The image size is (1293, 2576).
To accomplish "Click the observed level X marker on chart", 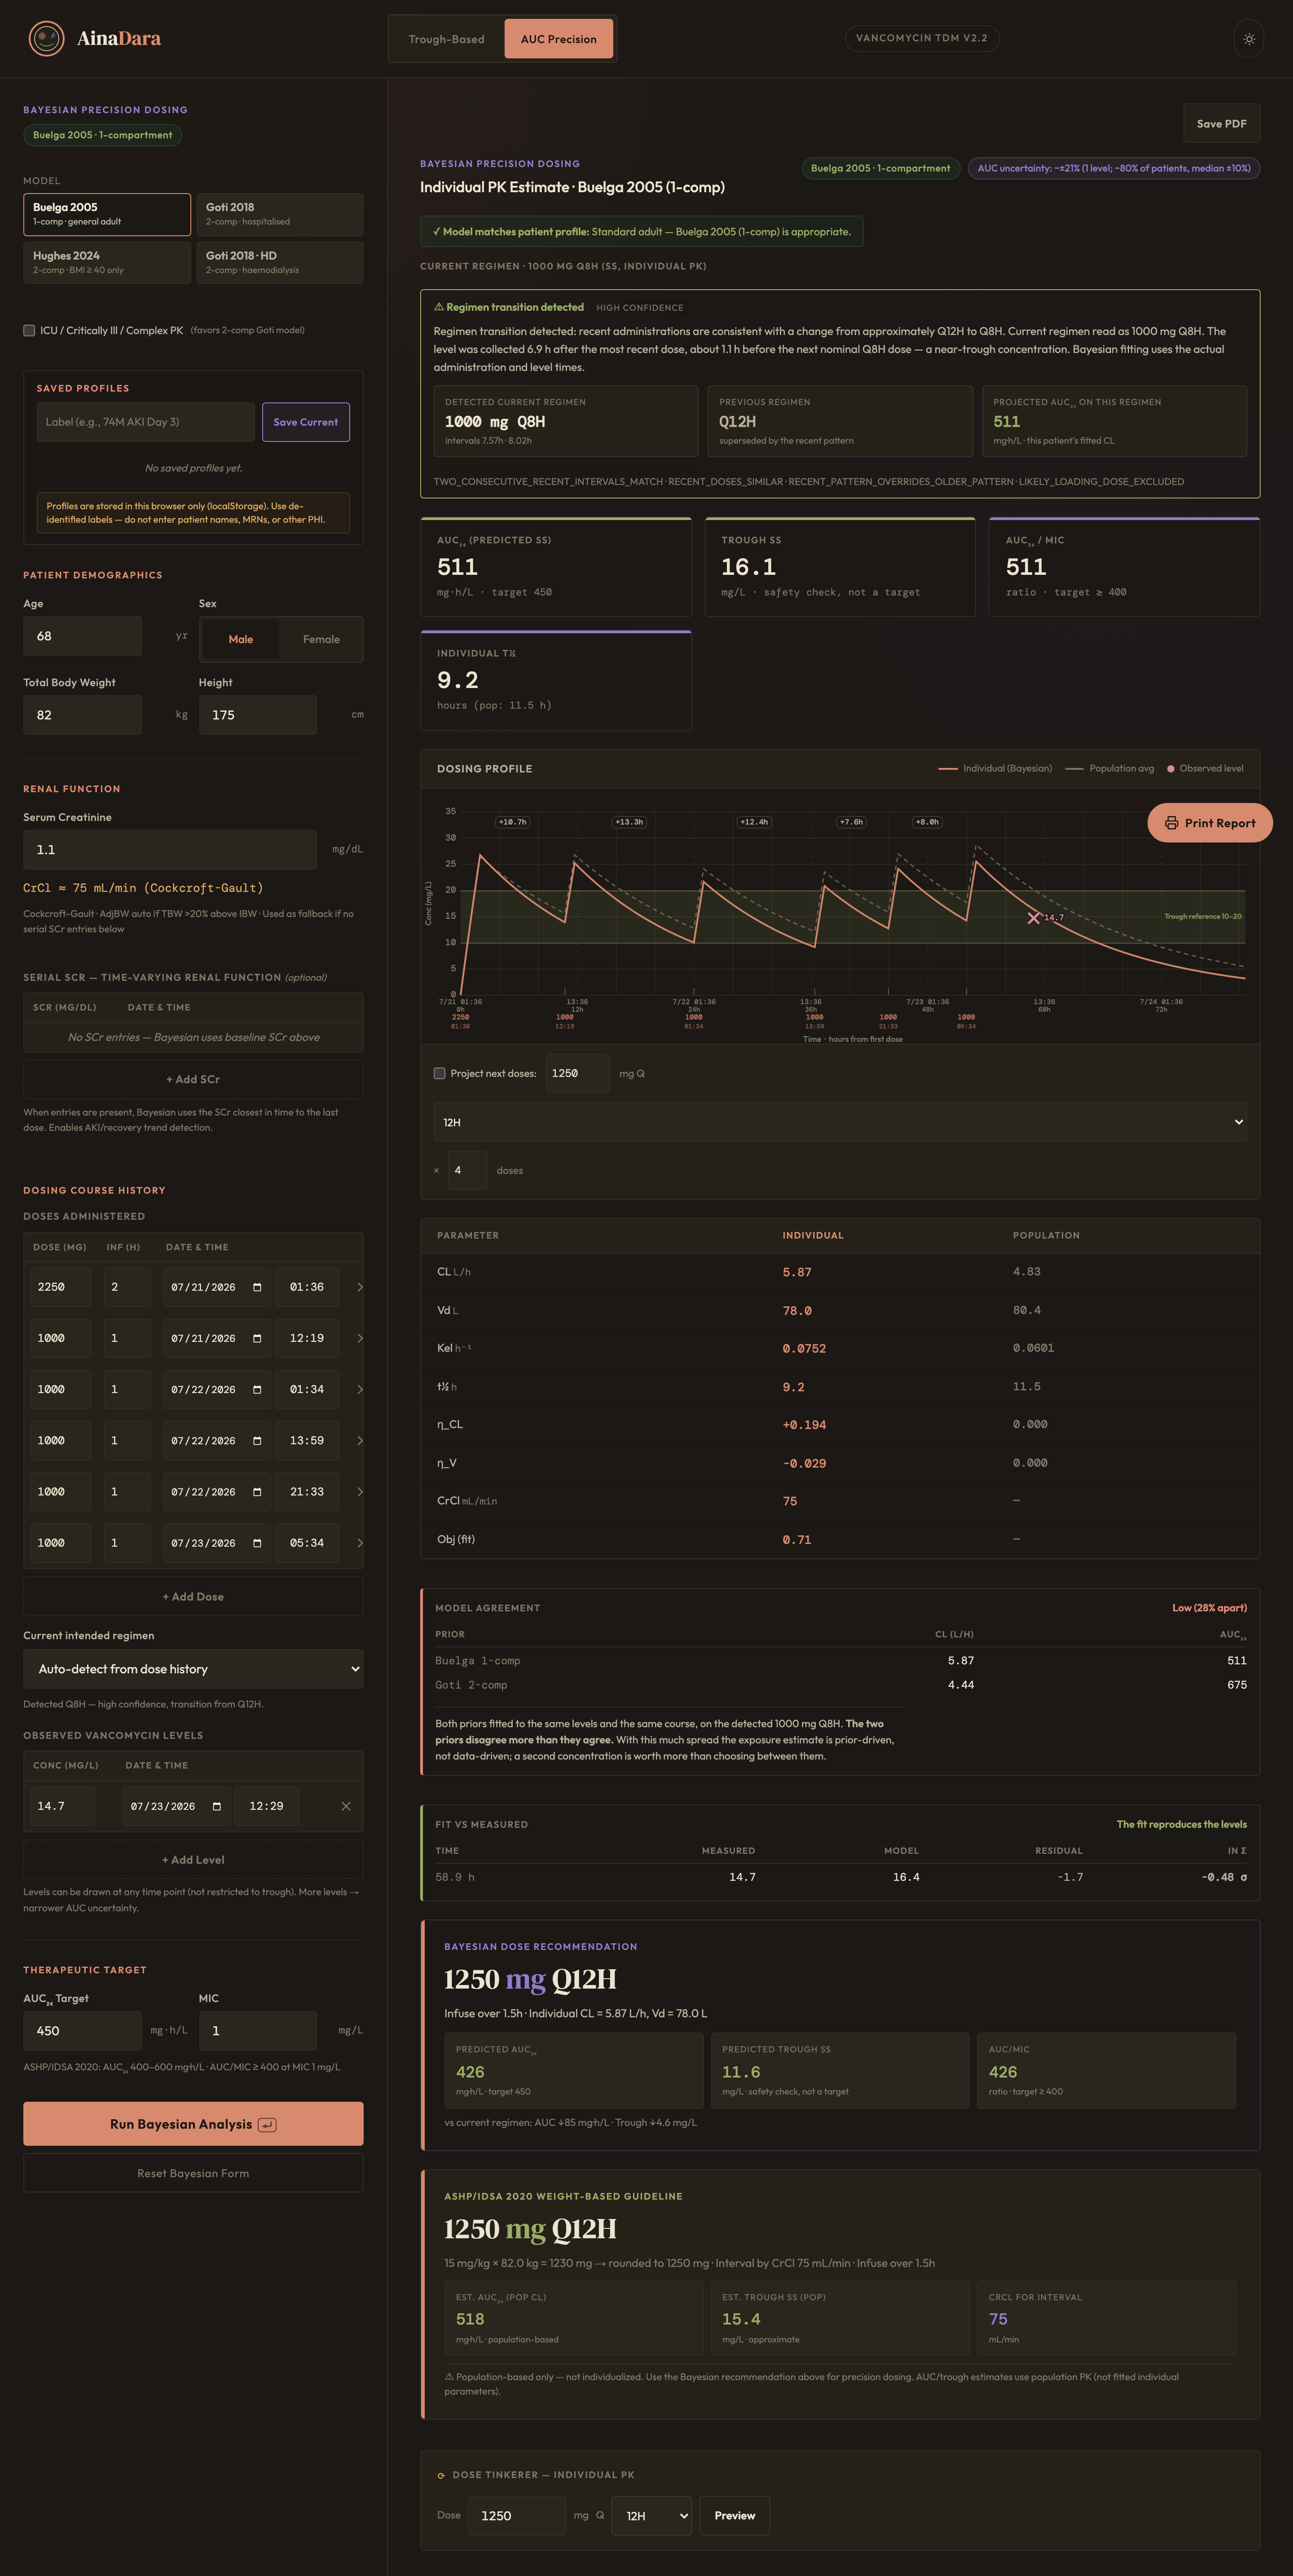I will (1034, 917).
